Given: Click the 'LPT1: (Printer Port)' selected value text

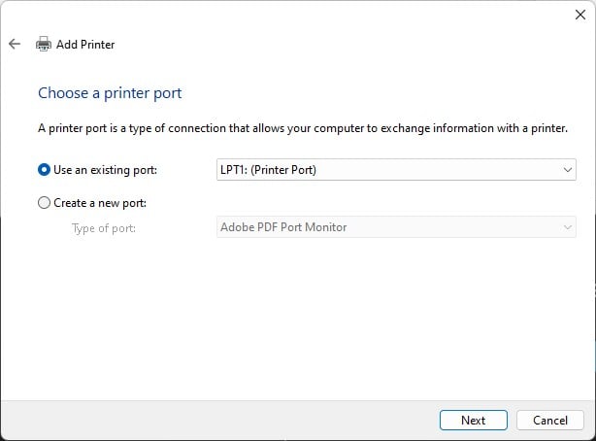Looking at the screenshot, I should [x=269, y=170].
